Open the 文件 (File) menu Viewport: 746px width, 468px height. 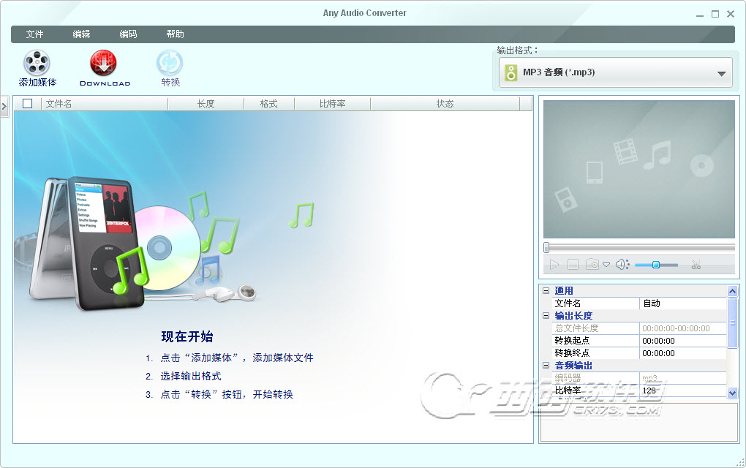(34, 34)
